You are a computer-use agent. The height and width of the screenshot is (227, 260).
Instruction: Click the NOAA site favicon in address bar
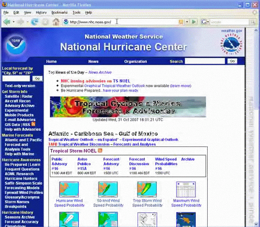click(x=66, y=22)
